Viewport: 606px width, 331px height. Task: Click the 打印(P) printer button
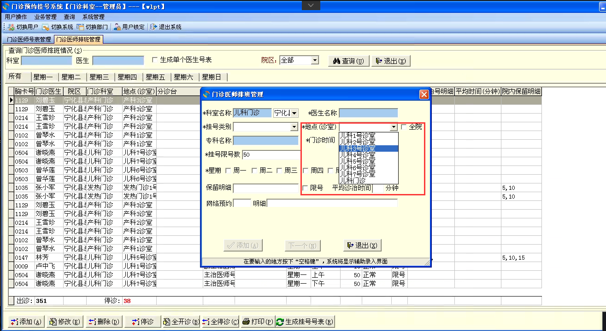(x=258, y=322)
